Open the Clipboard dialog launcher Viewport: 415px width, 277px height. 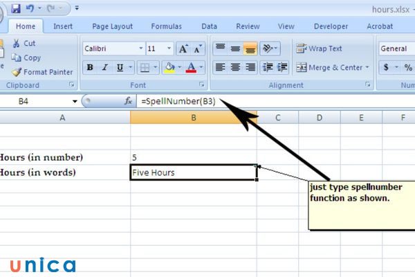(72, 84)
